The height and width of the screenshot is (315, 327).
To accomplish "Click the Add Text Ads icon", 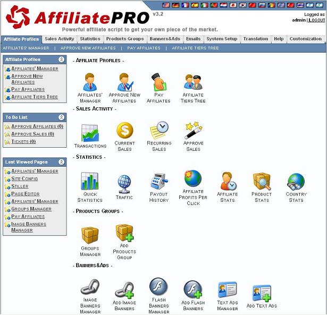I will tap(262, 293).
